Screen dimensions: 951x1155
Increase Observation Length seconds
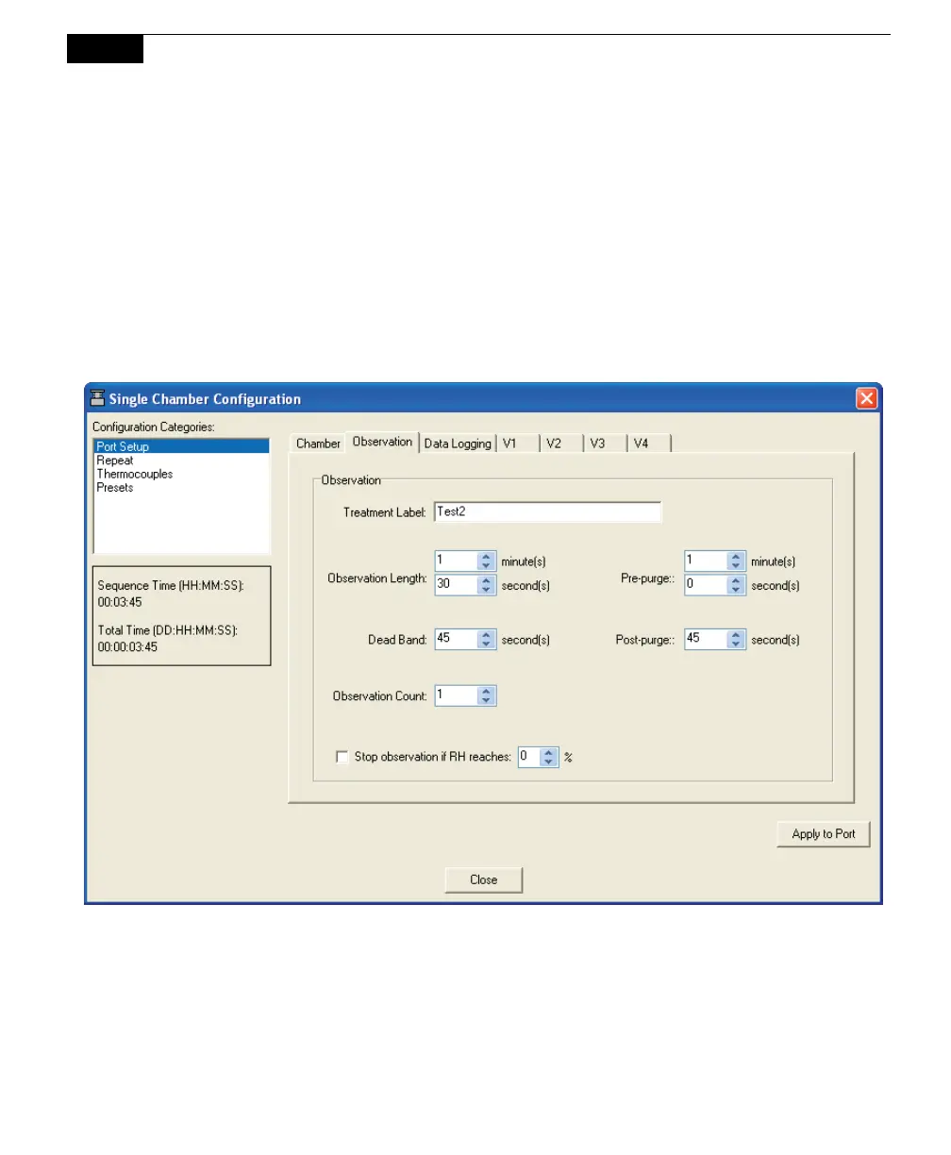pos(486,580)
